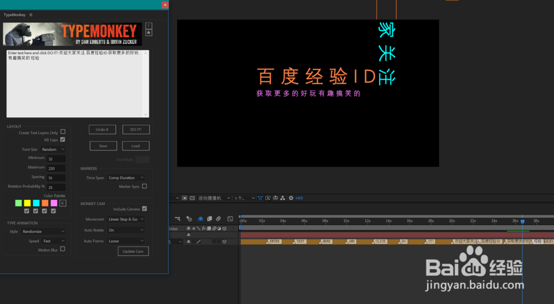Toggle quality slash switch on orange layer
Screen dimensions: 554x304
(198, 241)
